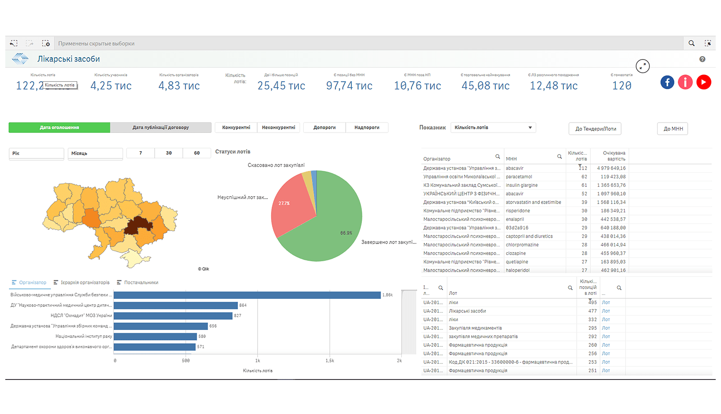Clear all applied selections
Image resolution: width=721 pixels, height=414 pixels.
[x=46, y=43]
